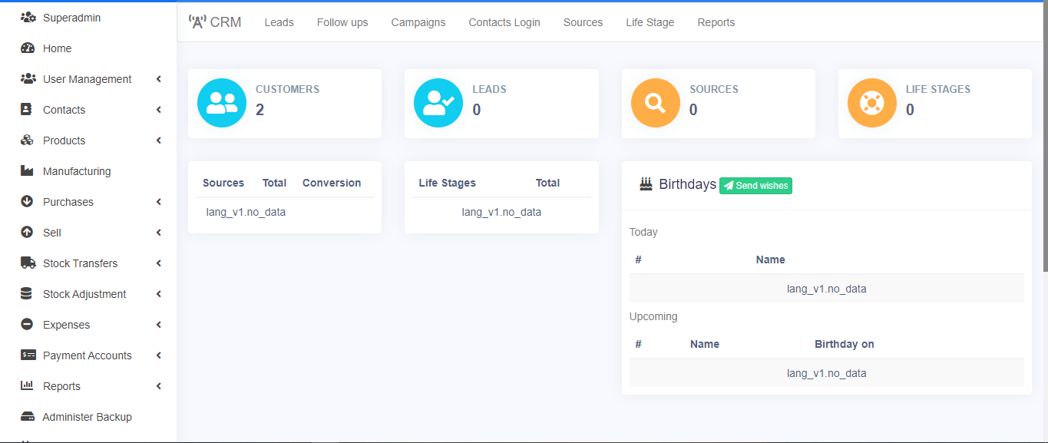
Task: Click the Customers group icon
Action: pyautogui.click(x=222, y=103)
